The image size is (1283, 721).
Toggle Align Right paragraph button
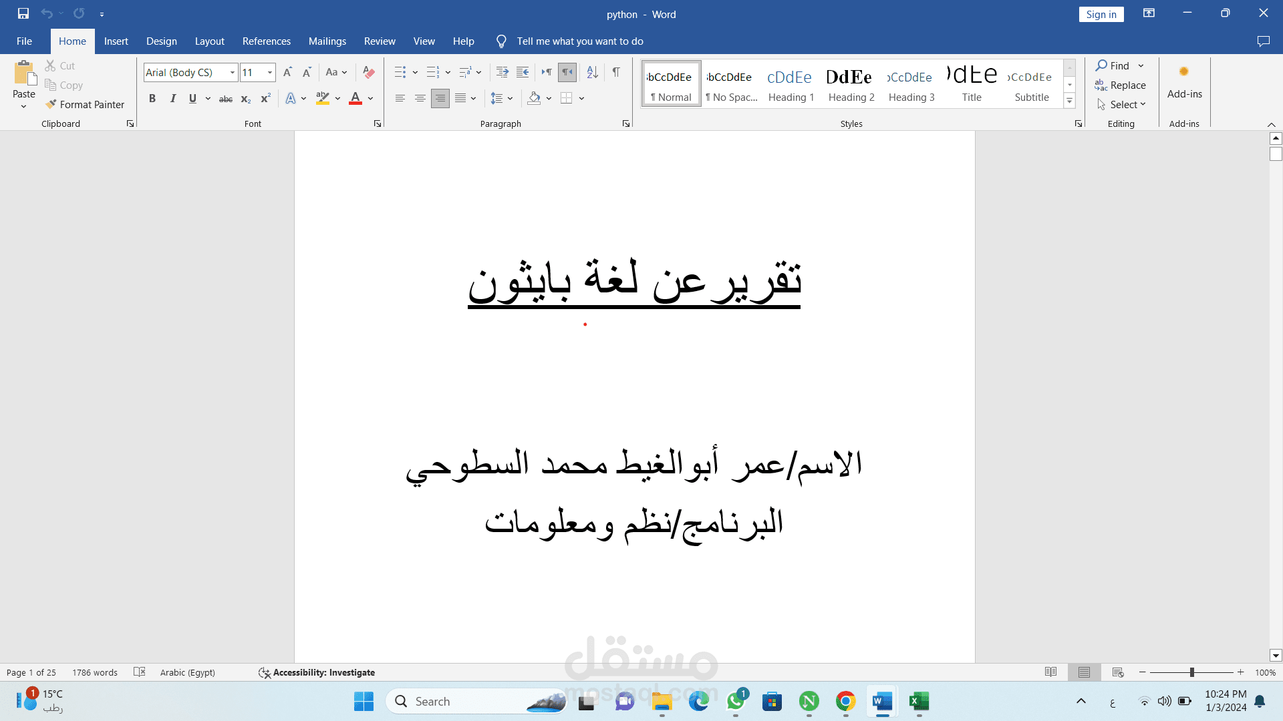click(x=440, y=99)
